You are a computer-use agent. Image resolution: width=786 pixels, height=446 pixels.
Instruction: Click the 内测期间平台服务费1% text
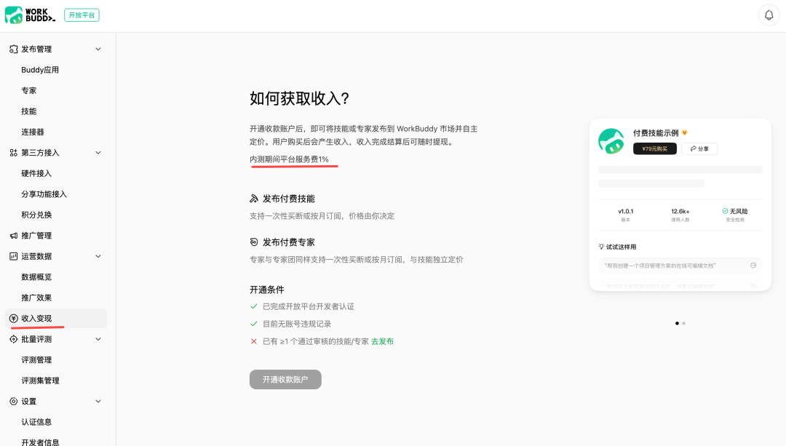[x=289, y=159]
